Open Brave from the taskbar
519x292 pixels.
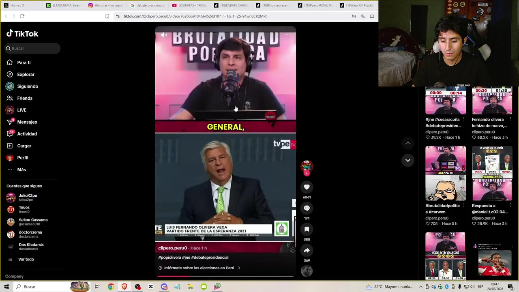[124, 287]
